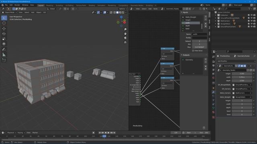Click the modifier width value slider

pyautogui.click(x=242, y=77)
